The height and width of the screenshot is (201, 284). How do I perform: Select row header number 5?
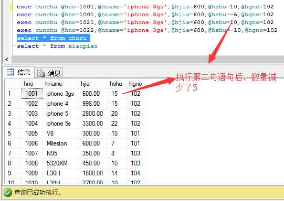pos(13,133)
